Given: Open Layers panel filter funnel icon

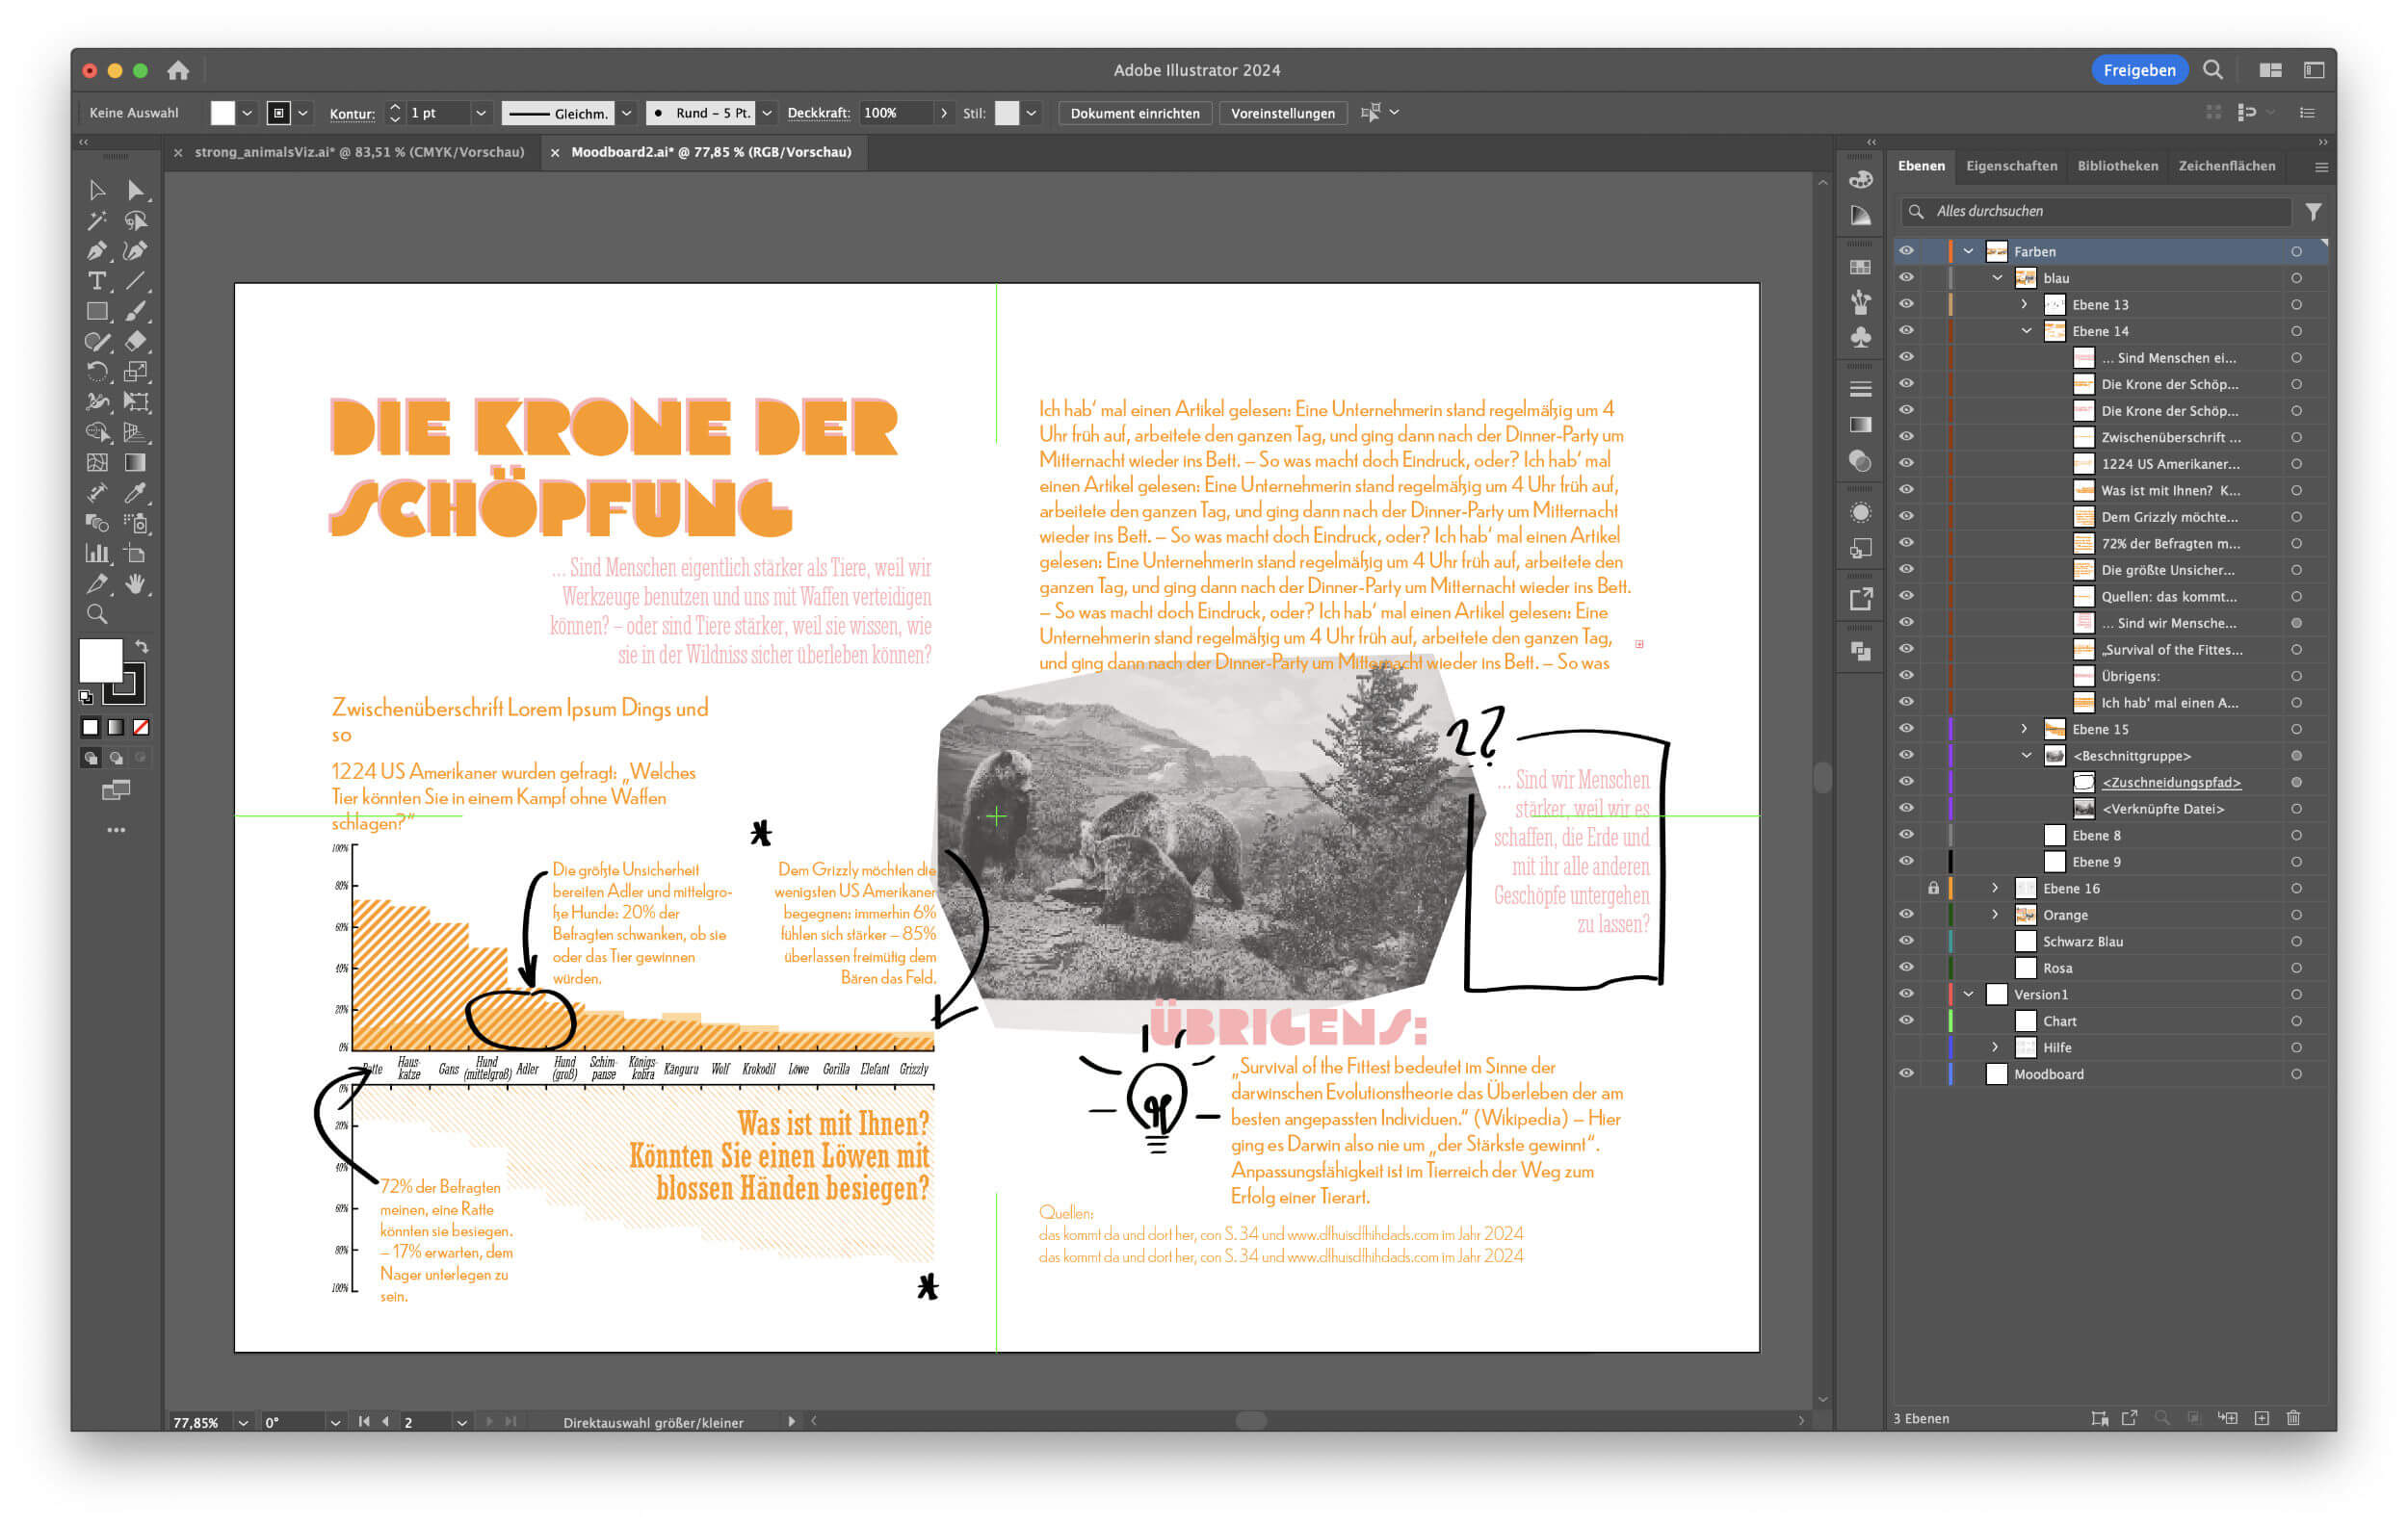Looking at the screenshot, I should 2313,211.
